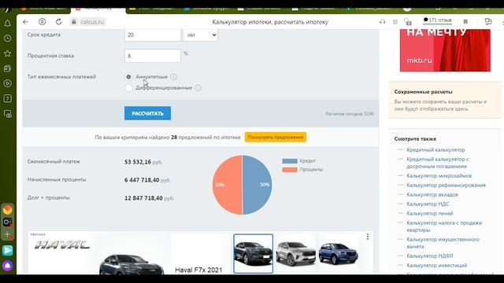Open Кредитный калькулятор с досрочным погашением link
The height and width of the screenshot is (283, 504).
[x=438, y=163]
